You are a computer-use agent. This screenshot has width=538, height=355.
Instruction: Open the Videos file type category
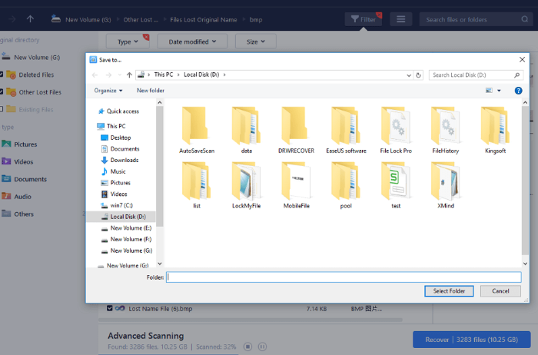18,161
